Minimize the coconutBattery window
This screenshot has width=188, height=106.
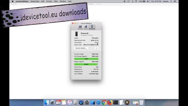coord(75,23)
